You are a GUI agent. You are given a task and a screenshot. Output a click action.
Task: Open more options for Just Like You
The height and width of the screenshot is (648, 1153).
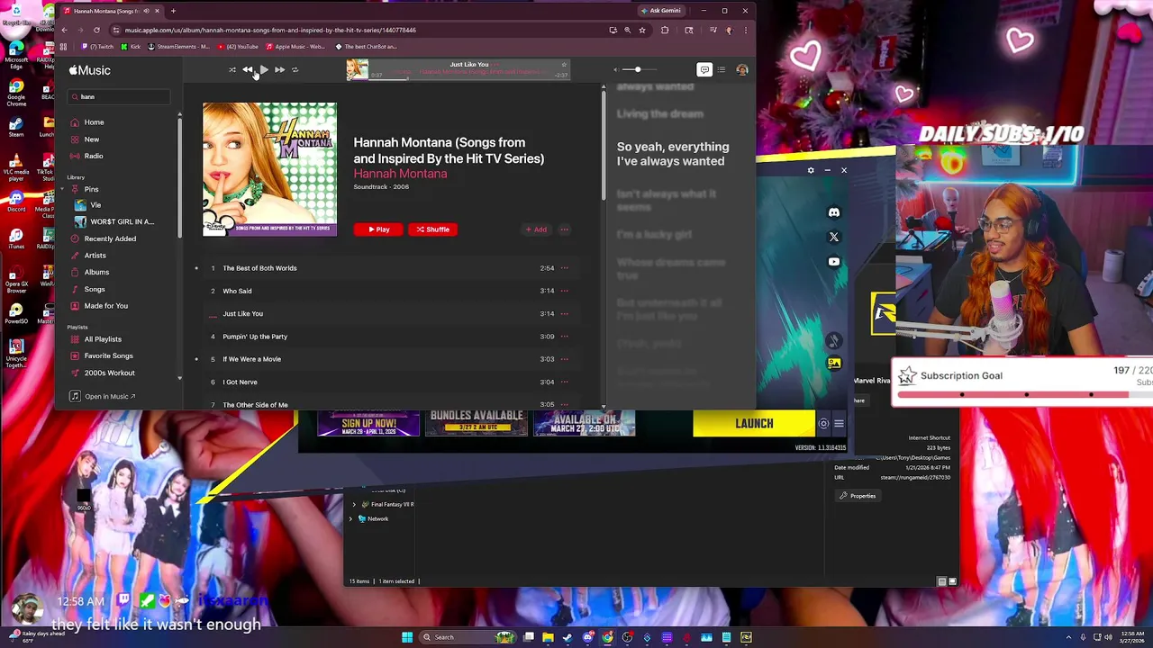coord(565,313)
